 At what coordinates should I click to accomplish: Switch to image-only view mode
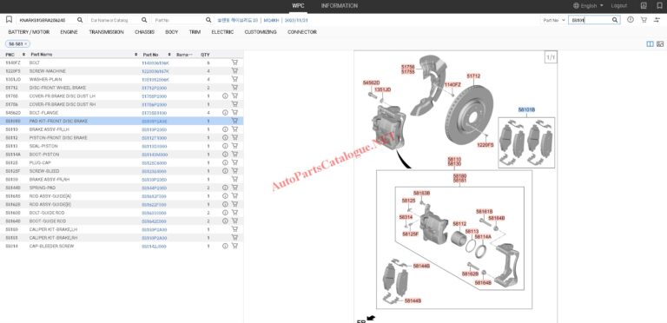(x=660, y=43)
